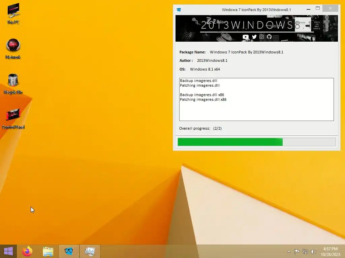This screenshot has height=258, width=345.
Task: Click the Twitter icon in the banner
Action: (x=254, y=37)
